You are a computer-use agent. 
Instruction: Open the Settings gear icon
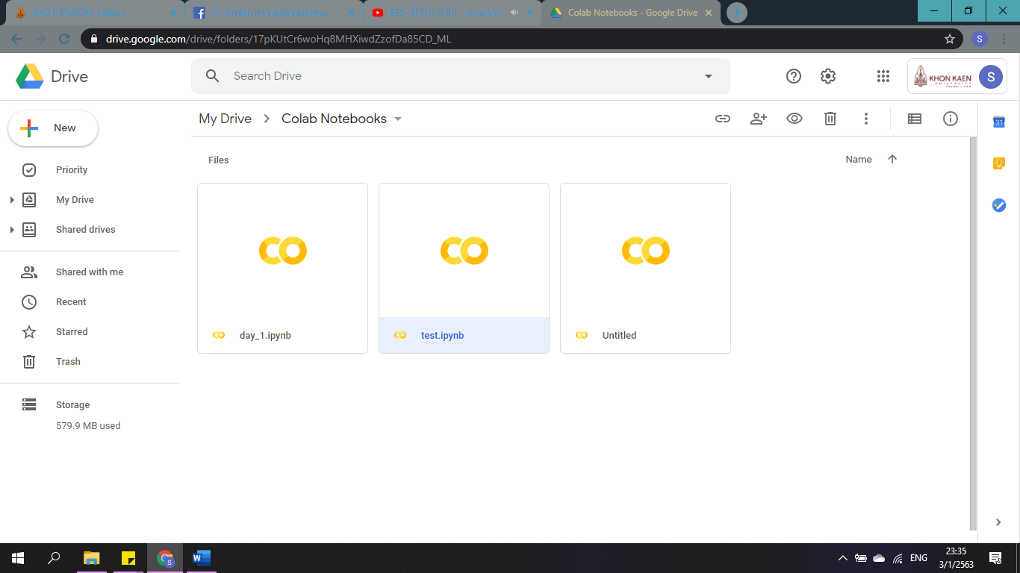(828, 76)
